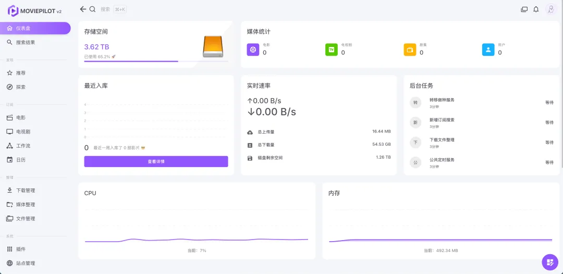Open the windows/tabs icon in top right
The width and height of the screenshot is (563, 274).
pos(524,10)
